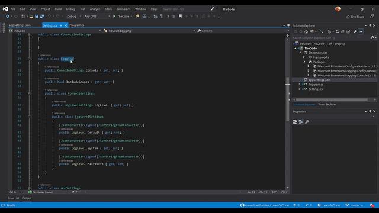Image resolution: width=379 pixels, height=213 pixels.
Task: Open the master branch dropdown
Action: [x=354, y=205]
